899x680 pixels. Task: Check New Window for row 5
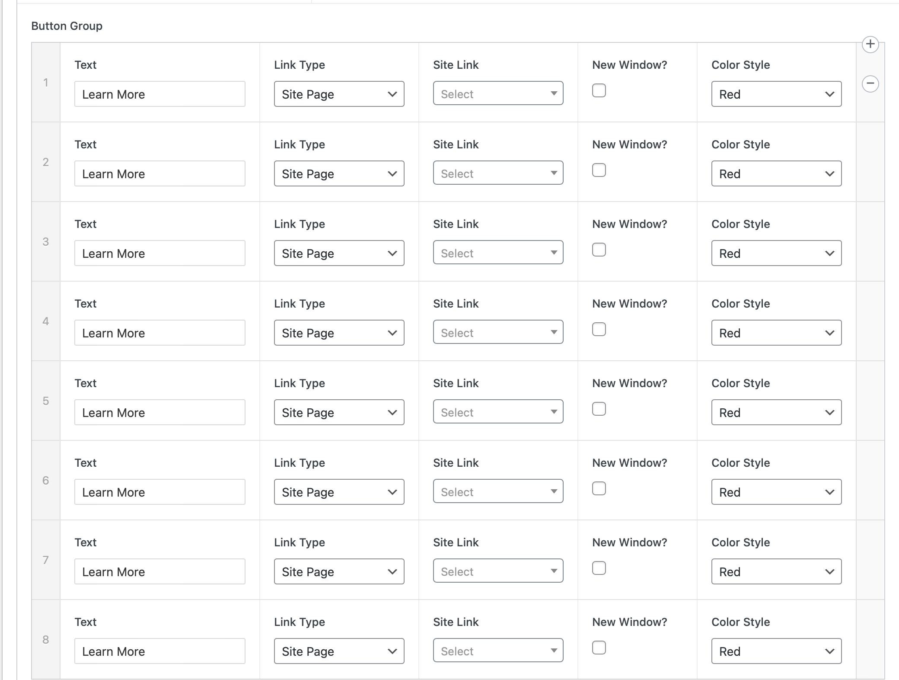click(599, 409)
